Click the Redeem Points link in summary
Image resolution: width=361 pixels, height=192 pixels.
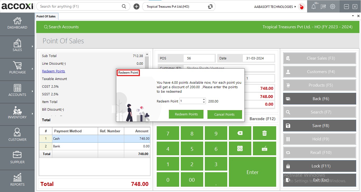point(53,71)
